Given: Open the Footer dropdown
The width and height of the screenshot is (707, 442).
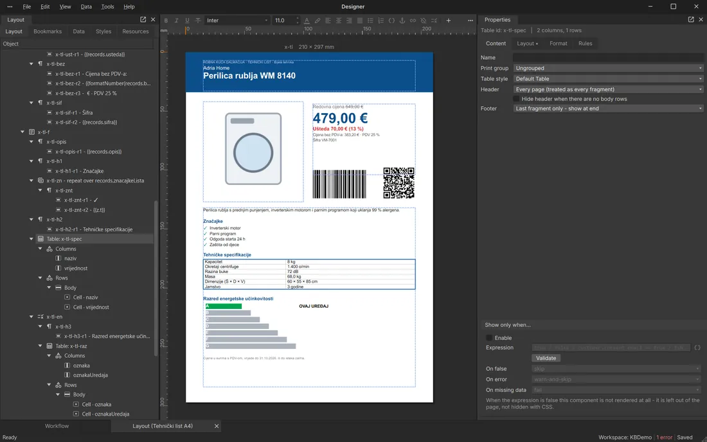Looking at the screenshot, I should [x=608, y=109].
